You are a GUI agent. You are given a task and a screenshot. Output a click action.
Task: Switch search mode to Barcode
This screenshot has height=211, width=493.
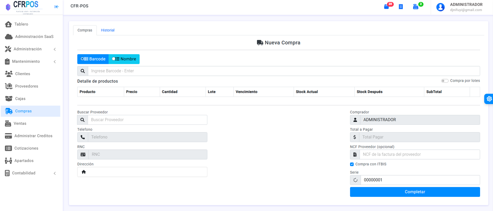[x=93, y=59]
